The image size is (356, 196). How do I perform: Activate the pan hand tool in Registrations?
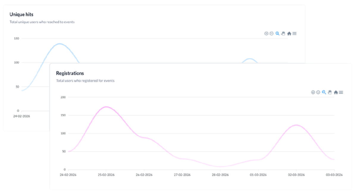pos(330,92)
